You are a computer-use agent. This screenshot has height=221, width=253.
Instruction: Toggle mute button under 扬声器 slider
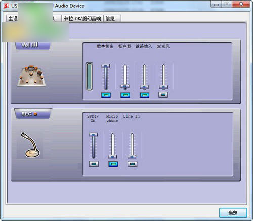125,95
